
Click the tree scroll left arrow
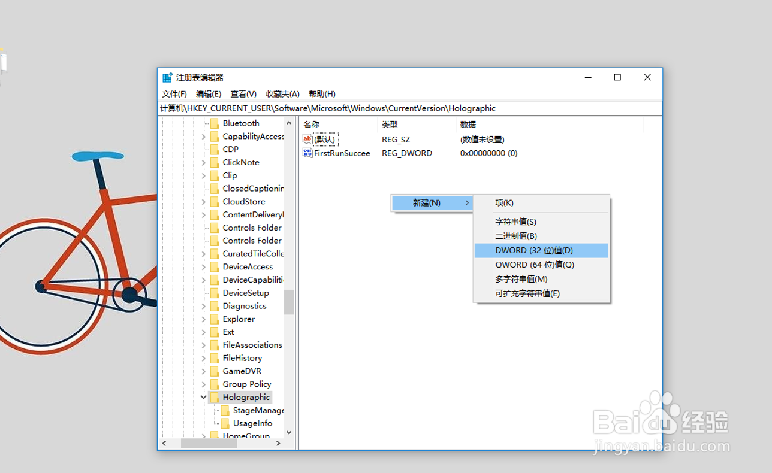(x=165, y=444)
